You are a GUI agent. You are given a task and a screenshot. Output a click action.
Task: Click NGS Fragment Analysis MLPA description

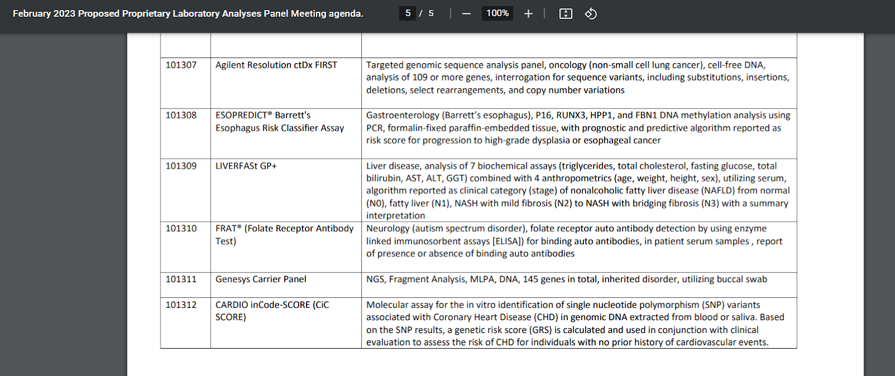(567, 279)
